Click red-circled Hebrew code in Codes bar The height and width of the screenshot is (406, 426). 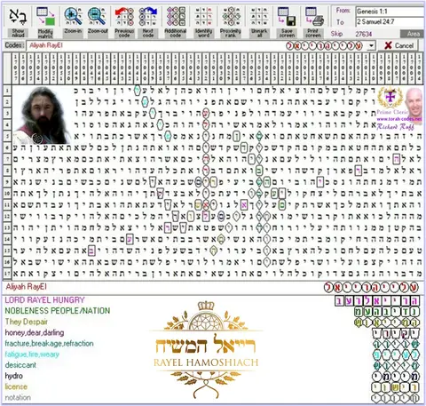pyautogui.click(x=324, y=46)
